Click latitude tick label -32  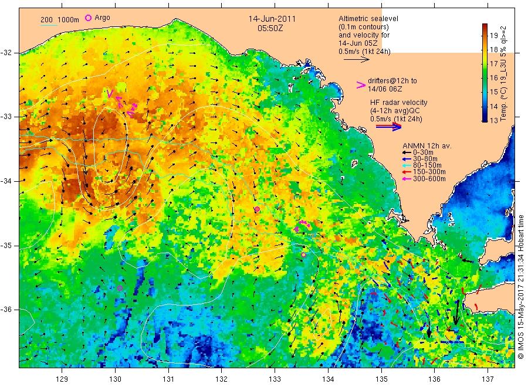6,53
